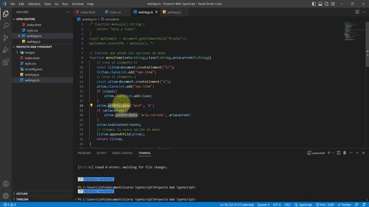Open Explorer more actions ellipsis

click(67, 12)
